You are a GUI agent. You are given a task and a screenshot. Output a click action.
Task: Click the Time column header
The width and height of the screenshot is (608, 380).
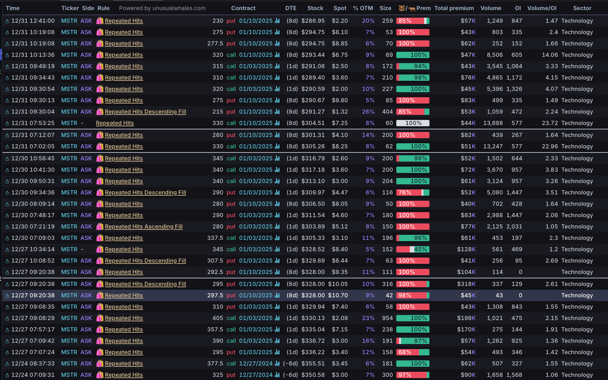[13, 8]
